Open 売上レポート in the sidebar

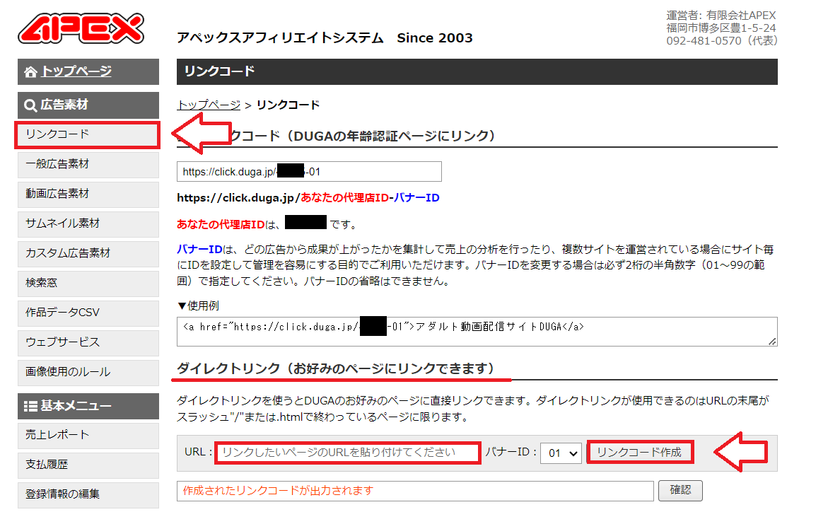[88, 435]
